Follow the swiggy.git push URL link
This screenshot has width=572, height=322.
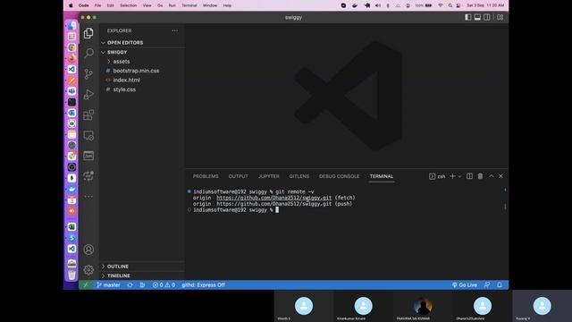point(274,204)
